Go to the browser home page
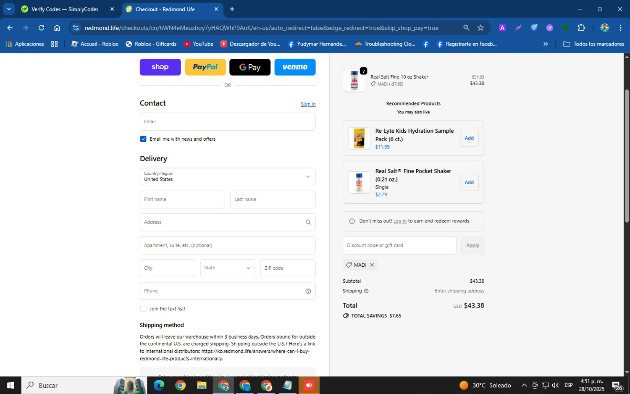This screenshot has width=630, height=394. pos(57,28)
